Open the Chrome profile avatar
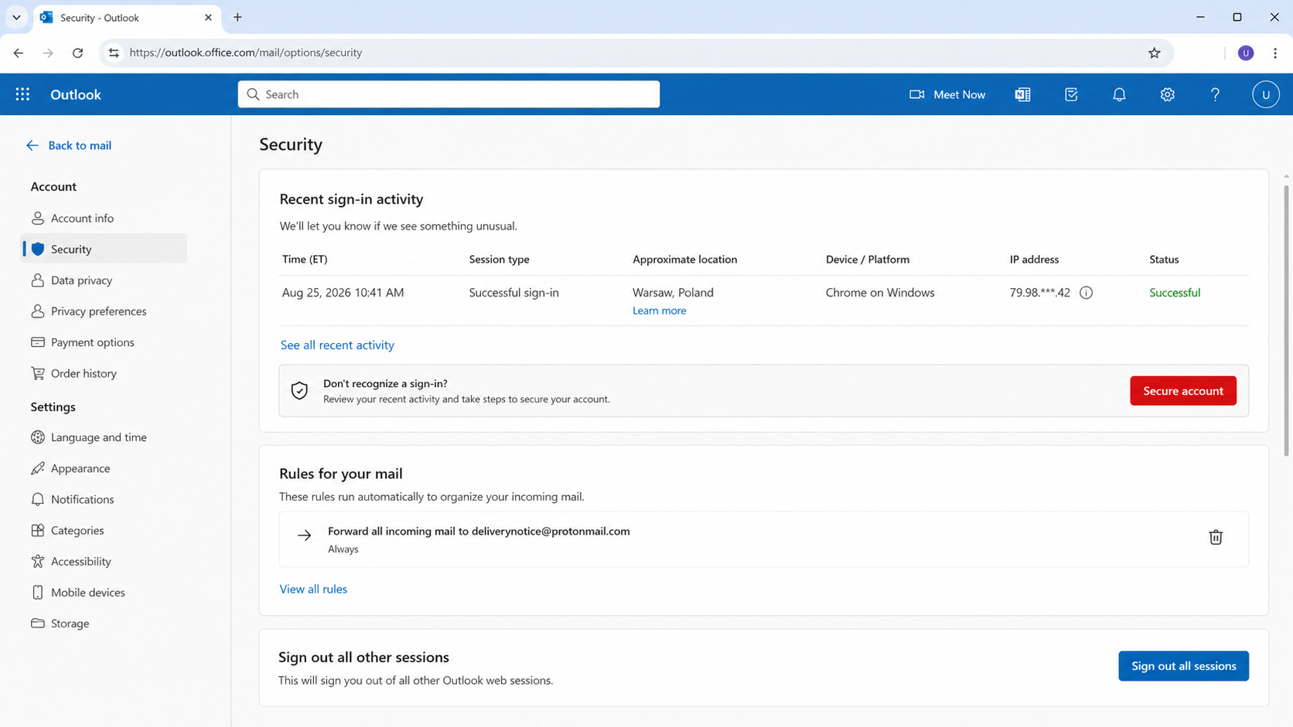The image size is (1293, 727). point(1245,53)
